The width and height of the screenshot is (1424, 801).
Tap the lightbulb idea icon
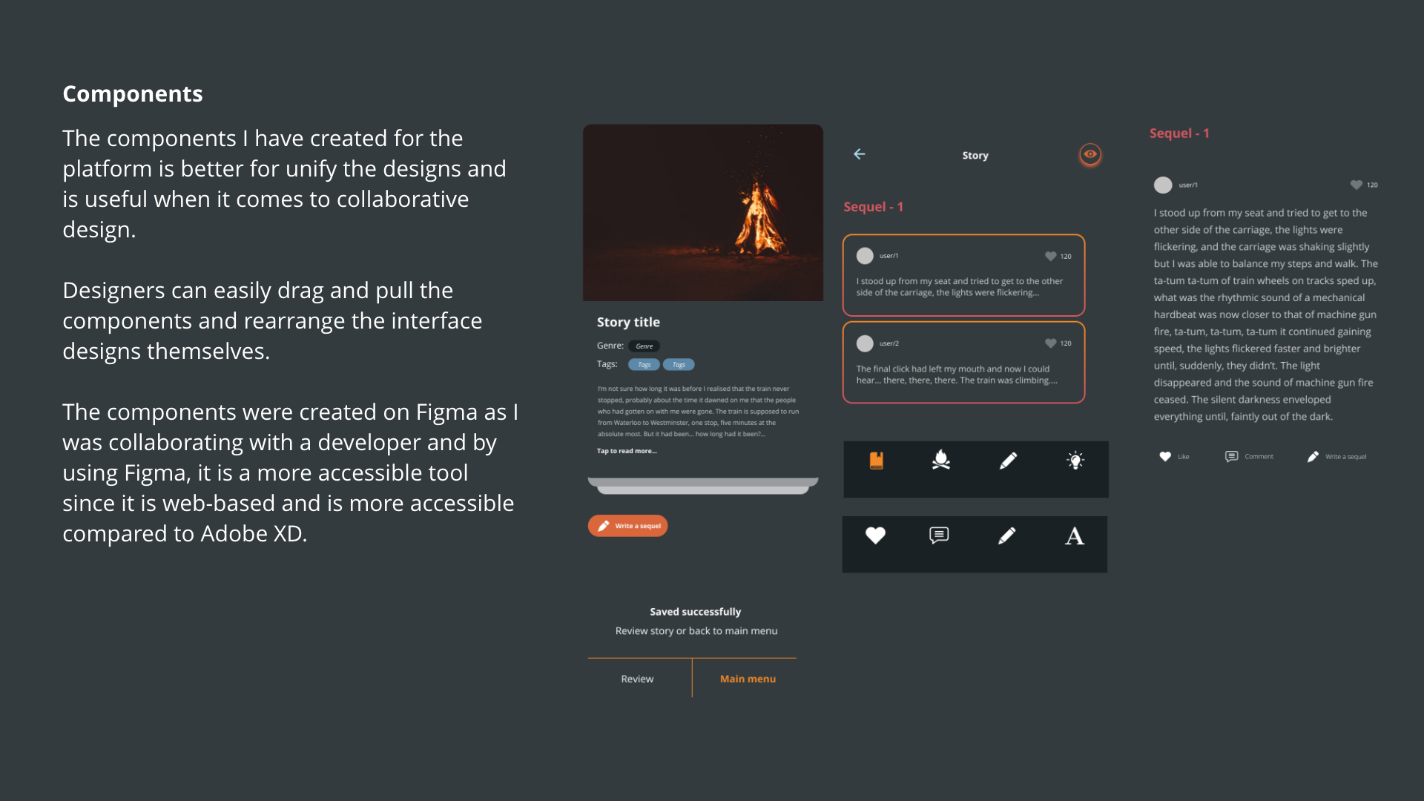pos(1075,461)
